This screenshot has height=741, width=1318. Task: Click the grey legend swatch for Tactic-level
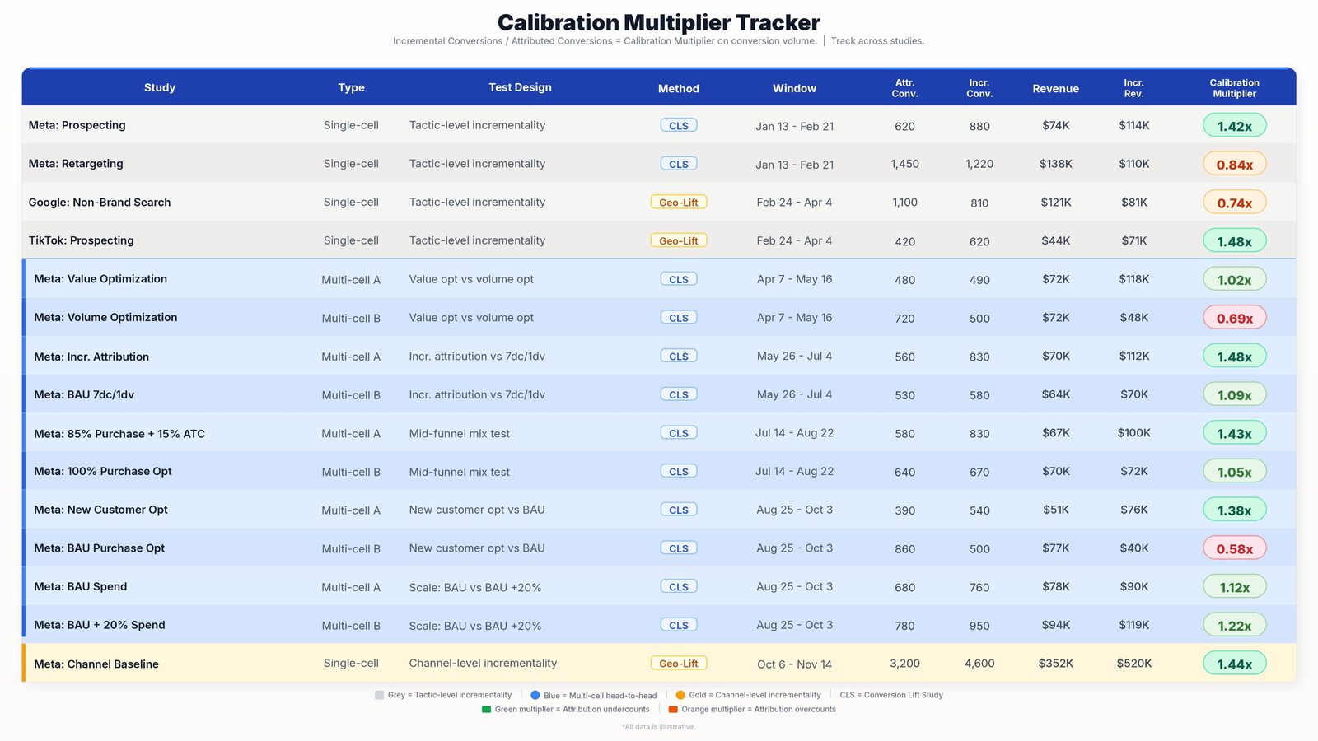pos(379,695)
